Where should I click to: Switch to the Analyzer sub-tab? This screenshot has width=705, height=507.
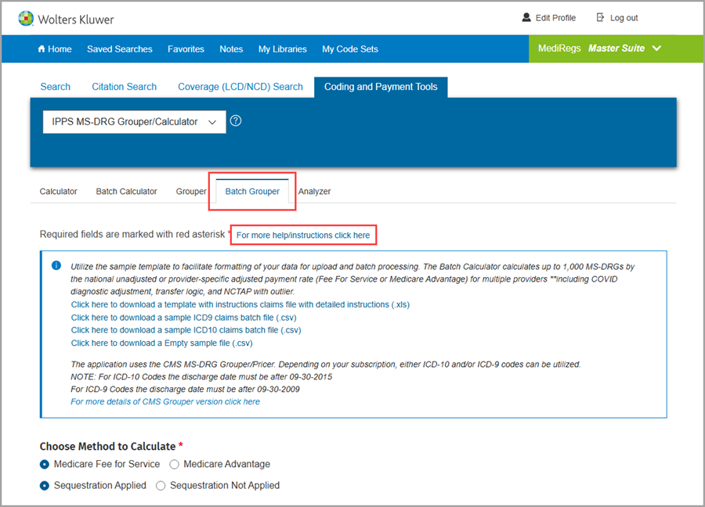coord(314,192)
